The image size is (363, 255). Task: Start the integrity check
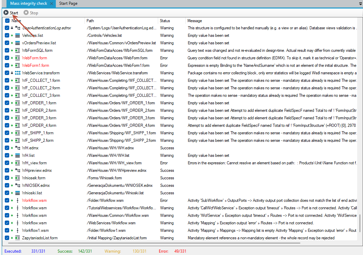[11, 13]
